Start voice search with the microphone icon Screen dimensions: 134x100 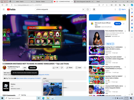pyautogui.click(x=94, y=9)
